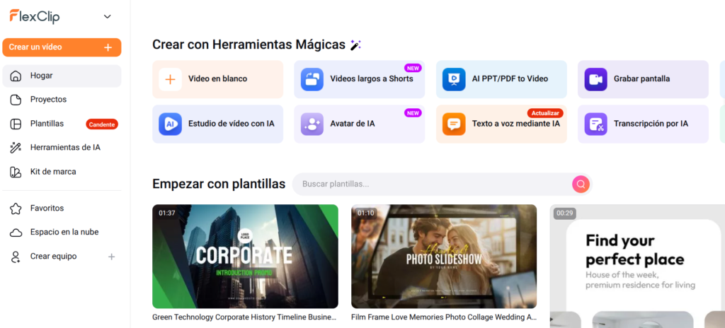Open Herramientas de IA in sidebar
The image size is (725, 328).
[x=62, y=148]
